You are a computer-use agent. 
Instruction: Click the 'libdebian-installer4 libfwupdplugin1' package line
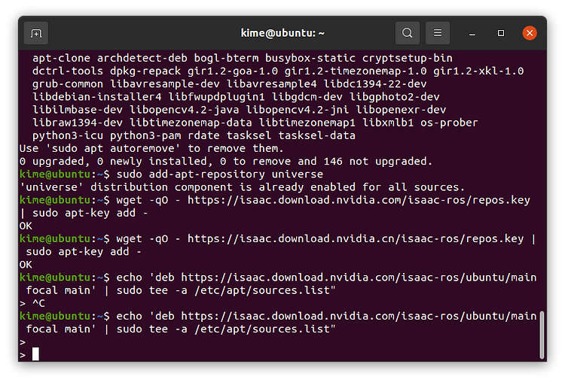click(x=236, y=96)
